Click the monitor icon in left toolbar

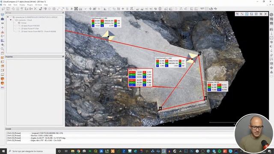click(3, 15)
